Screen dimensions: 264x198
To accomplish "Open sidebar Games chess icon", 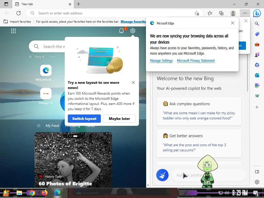I will coord(257,55).
